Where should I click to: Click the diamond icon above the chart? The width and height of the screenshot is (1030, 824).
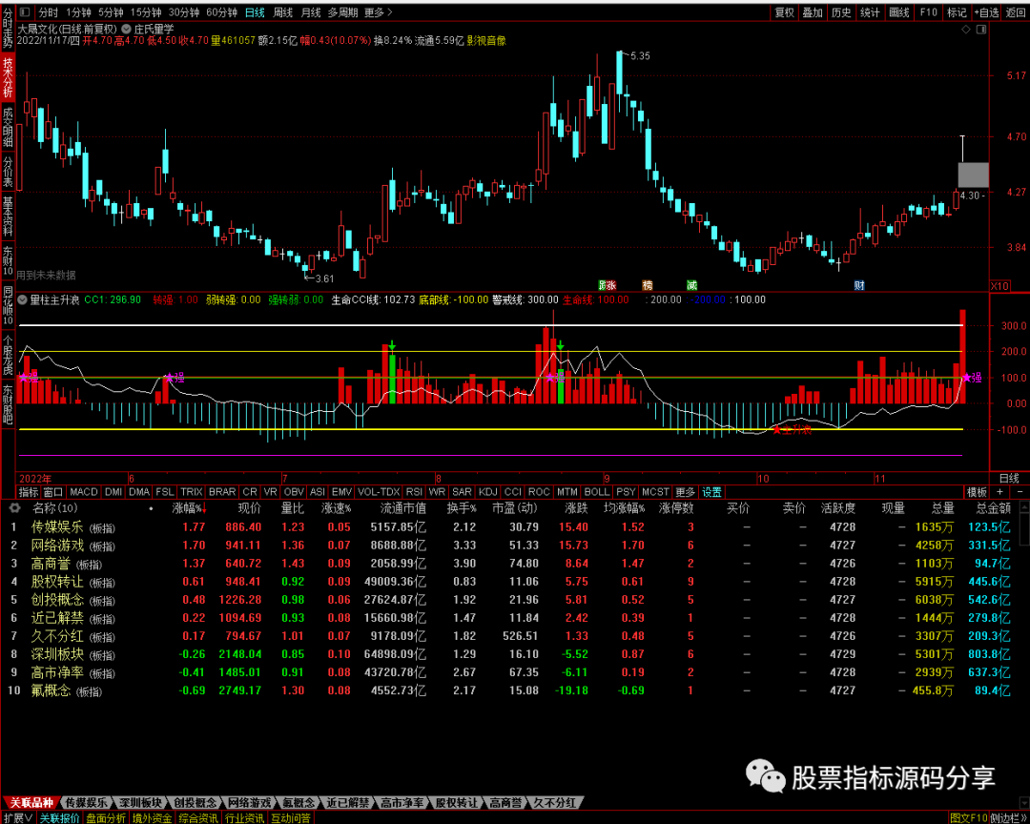[x=965, y=30]
